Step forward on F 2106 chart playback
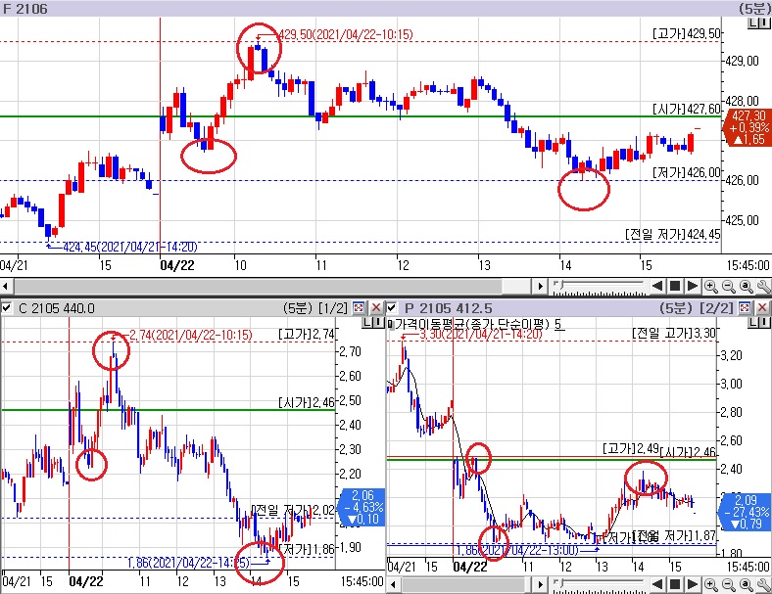Image resolution: width=772 pixels, height=594 pixels. [693, 286]
